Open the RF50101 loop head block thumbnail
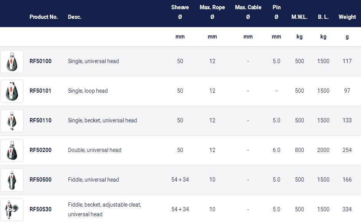Viewport: 361px width, 222px height. (x=12, y=91)
